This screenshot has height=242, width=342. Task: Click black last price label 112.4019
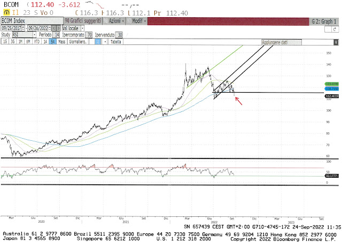click(x=332, y=96)
